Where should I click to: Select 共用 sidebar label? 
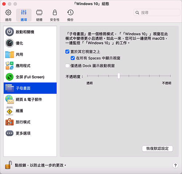click(19, 54)
